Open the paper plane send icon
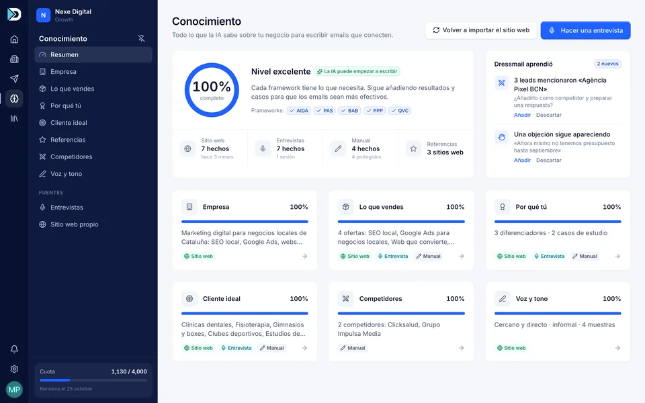Screen dimensions: 645x403 14,79
